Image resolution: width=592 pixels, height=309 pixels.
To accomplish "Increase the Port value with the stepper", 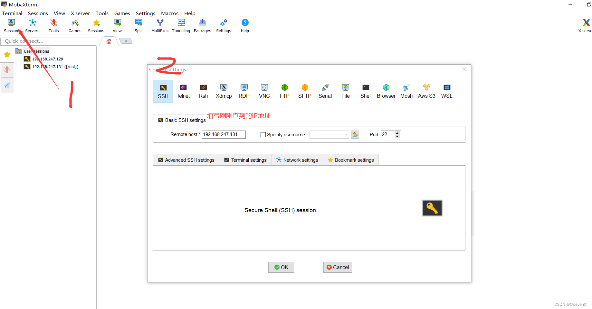I will tap(397, 133).
